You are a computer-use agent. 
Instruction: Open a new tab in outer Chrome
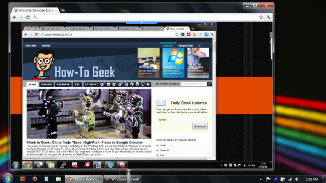pyautogui.click(x=63, y=10)
